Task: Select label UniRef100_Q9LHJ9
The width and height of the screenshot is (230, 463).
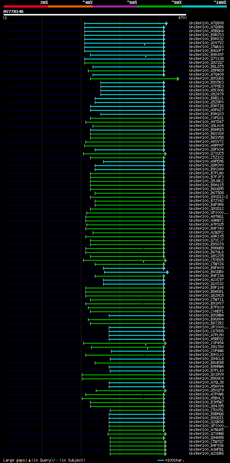Action: tap(206, 126)
